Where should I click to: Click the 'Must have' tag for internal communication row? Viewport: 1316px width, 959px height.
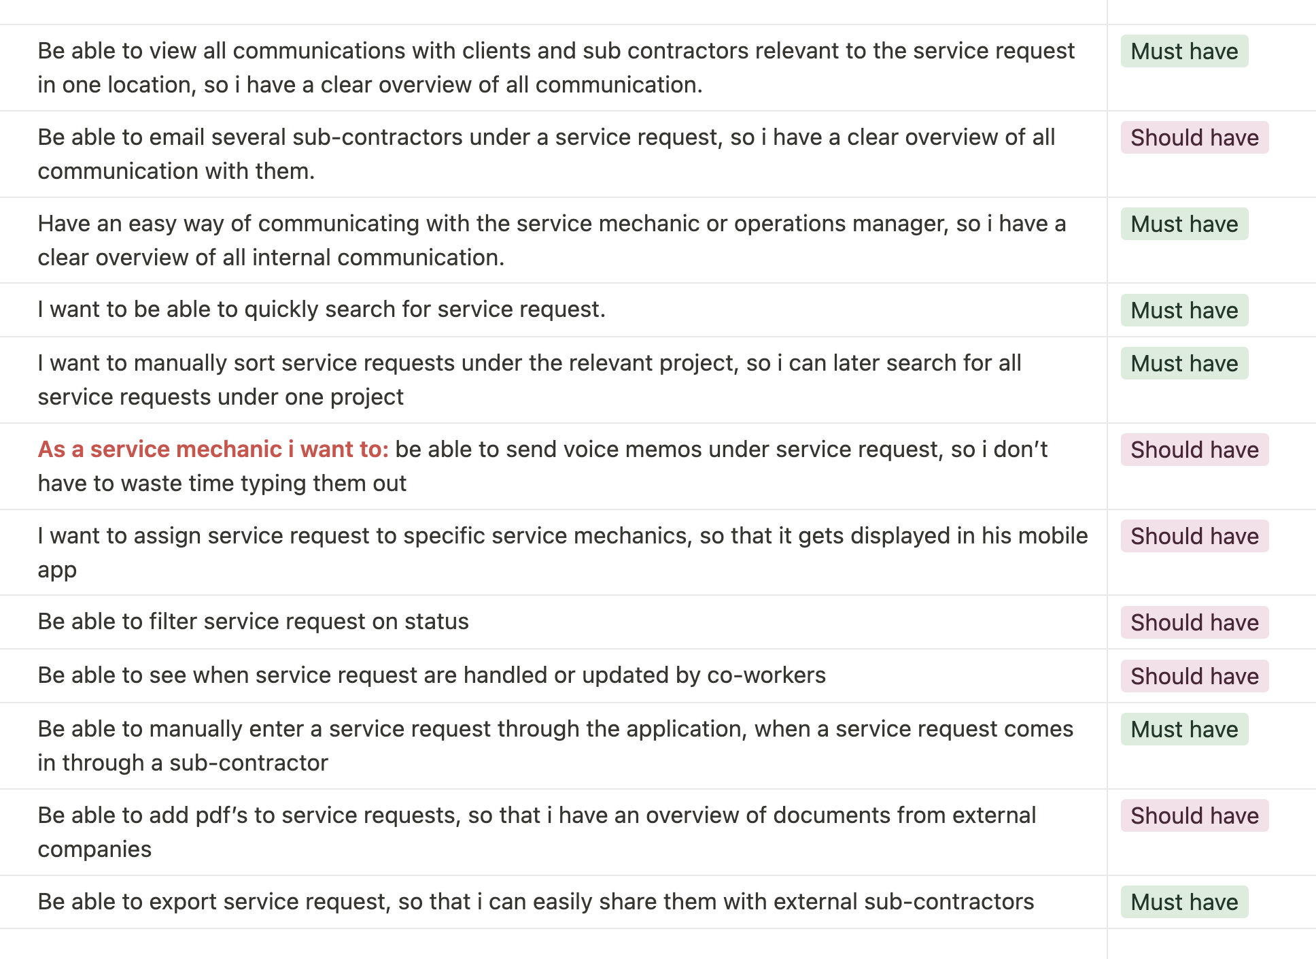1184,224
